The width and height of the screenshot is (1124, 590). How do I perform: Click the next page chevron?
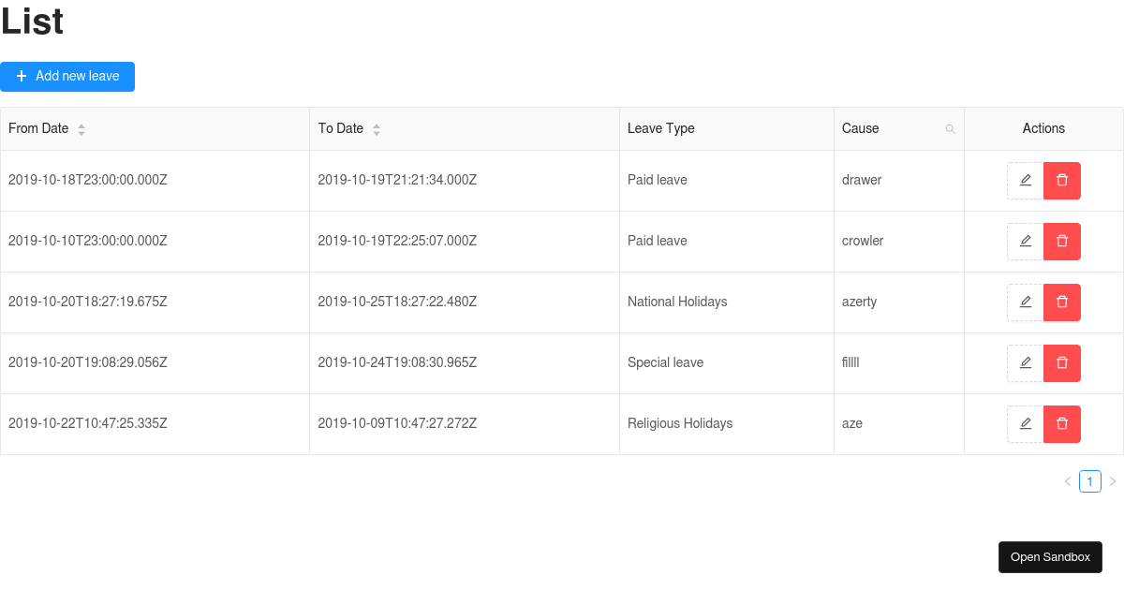pos(1114,481)
